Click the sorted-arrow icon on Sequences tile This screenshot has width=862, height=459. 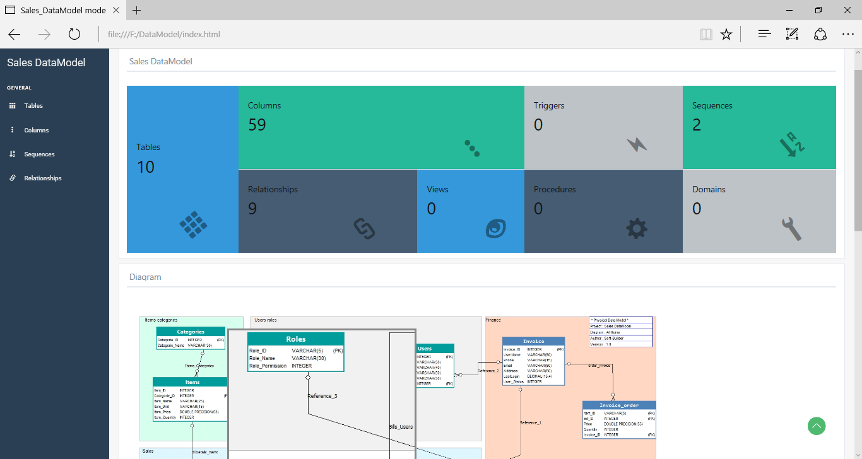793,144
